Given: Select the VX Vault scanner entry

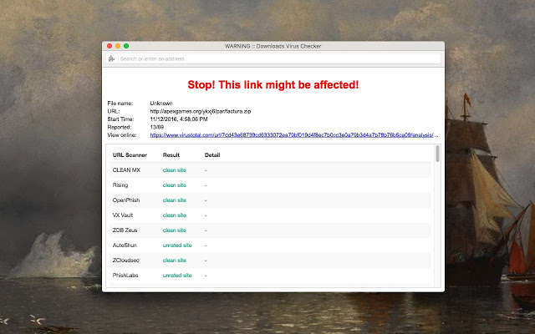Looking at the screenshot, I should click(123, 215).
